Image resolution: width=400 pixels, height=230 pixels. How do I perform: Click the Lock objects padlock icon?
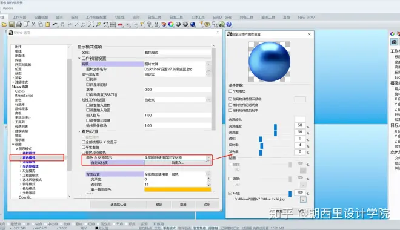tap(156, 24)
